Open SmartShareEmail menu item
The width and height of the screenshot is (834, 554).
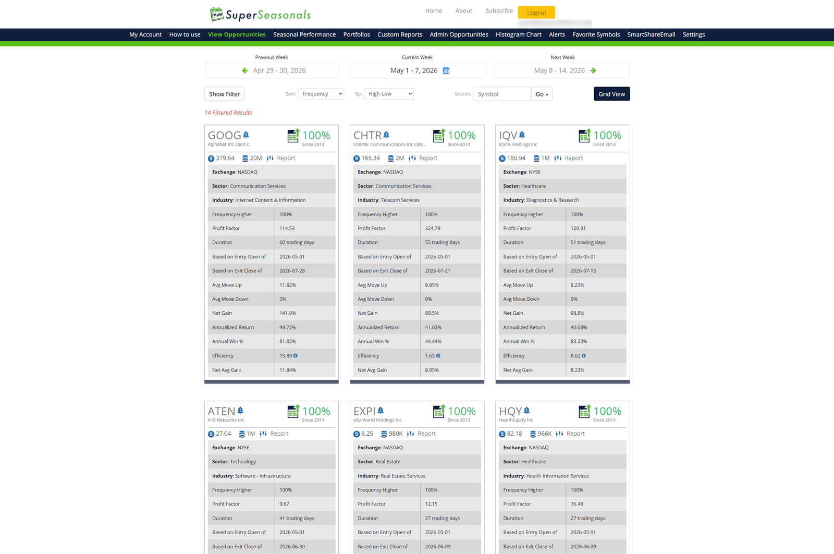point(651,35)
